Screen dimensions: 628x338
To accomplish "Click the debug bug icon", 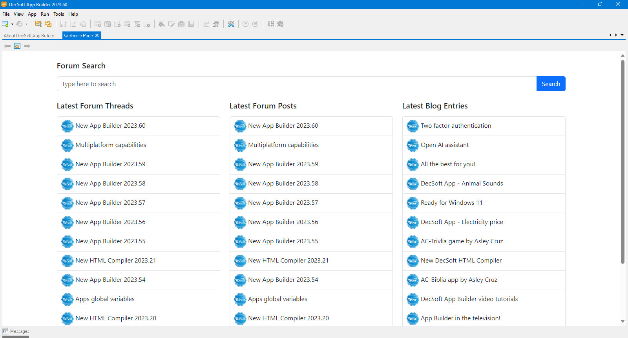I will [x=280, y=24].
